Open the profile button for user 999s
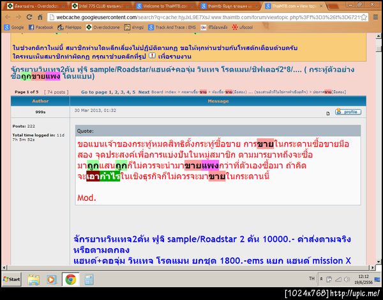The width and height of the screenshot is (383, 300). coord(348,112)
